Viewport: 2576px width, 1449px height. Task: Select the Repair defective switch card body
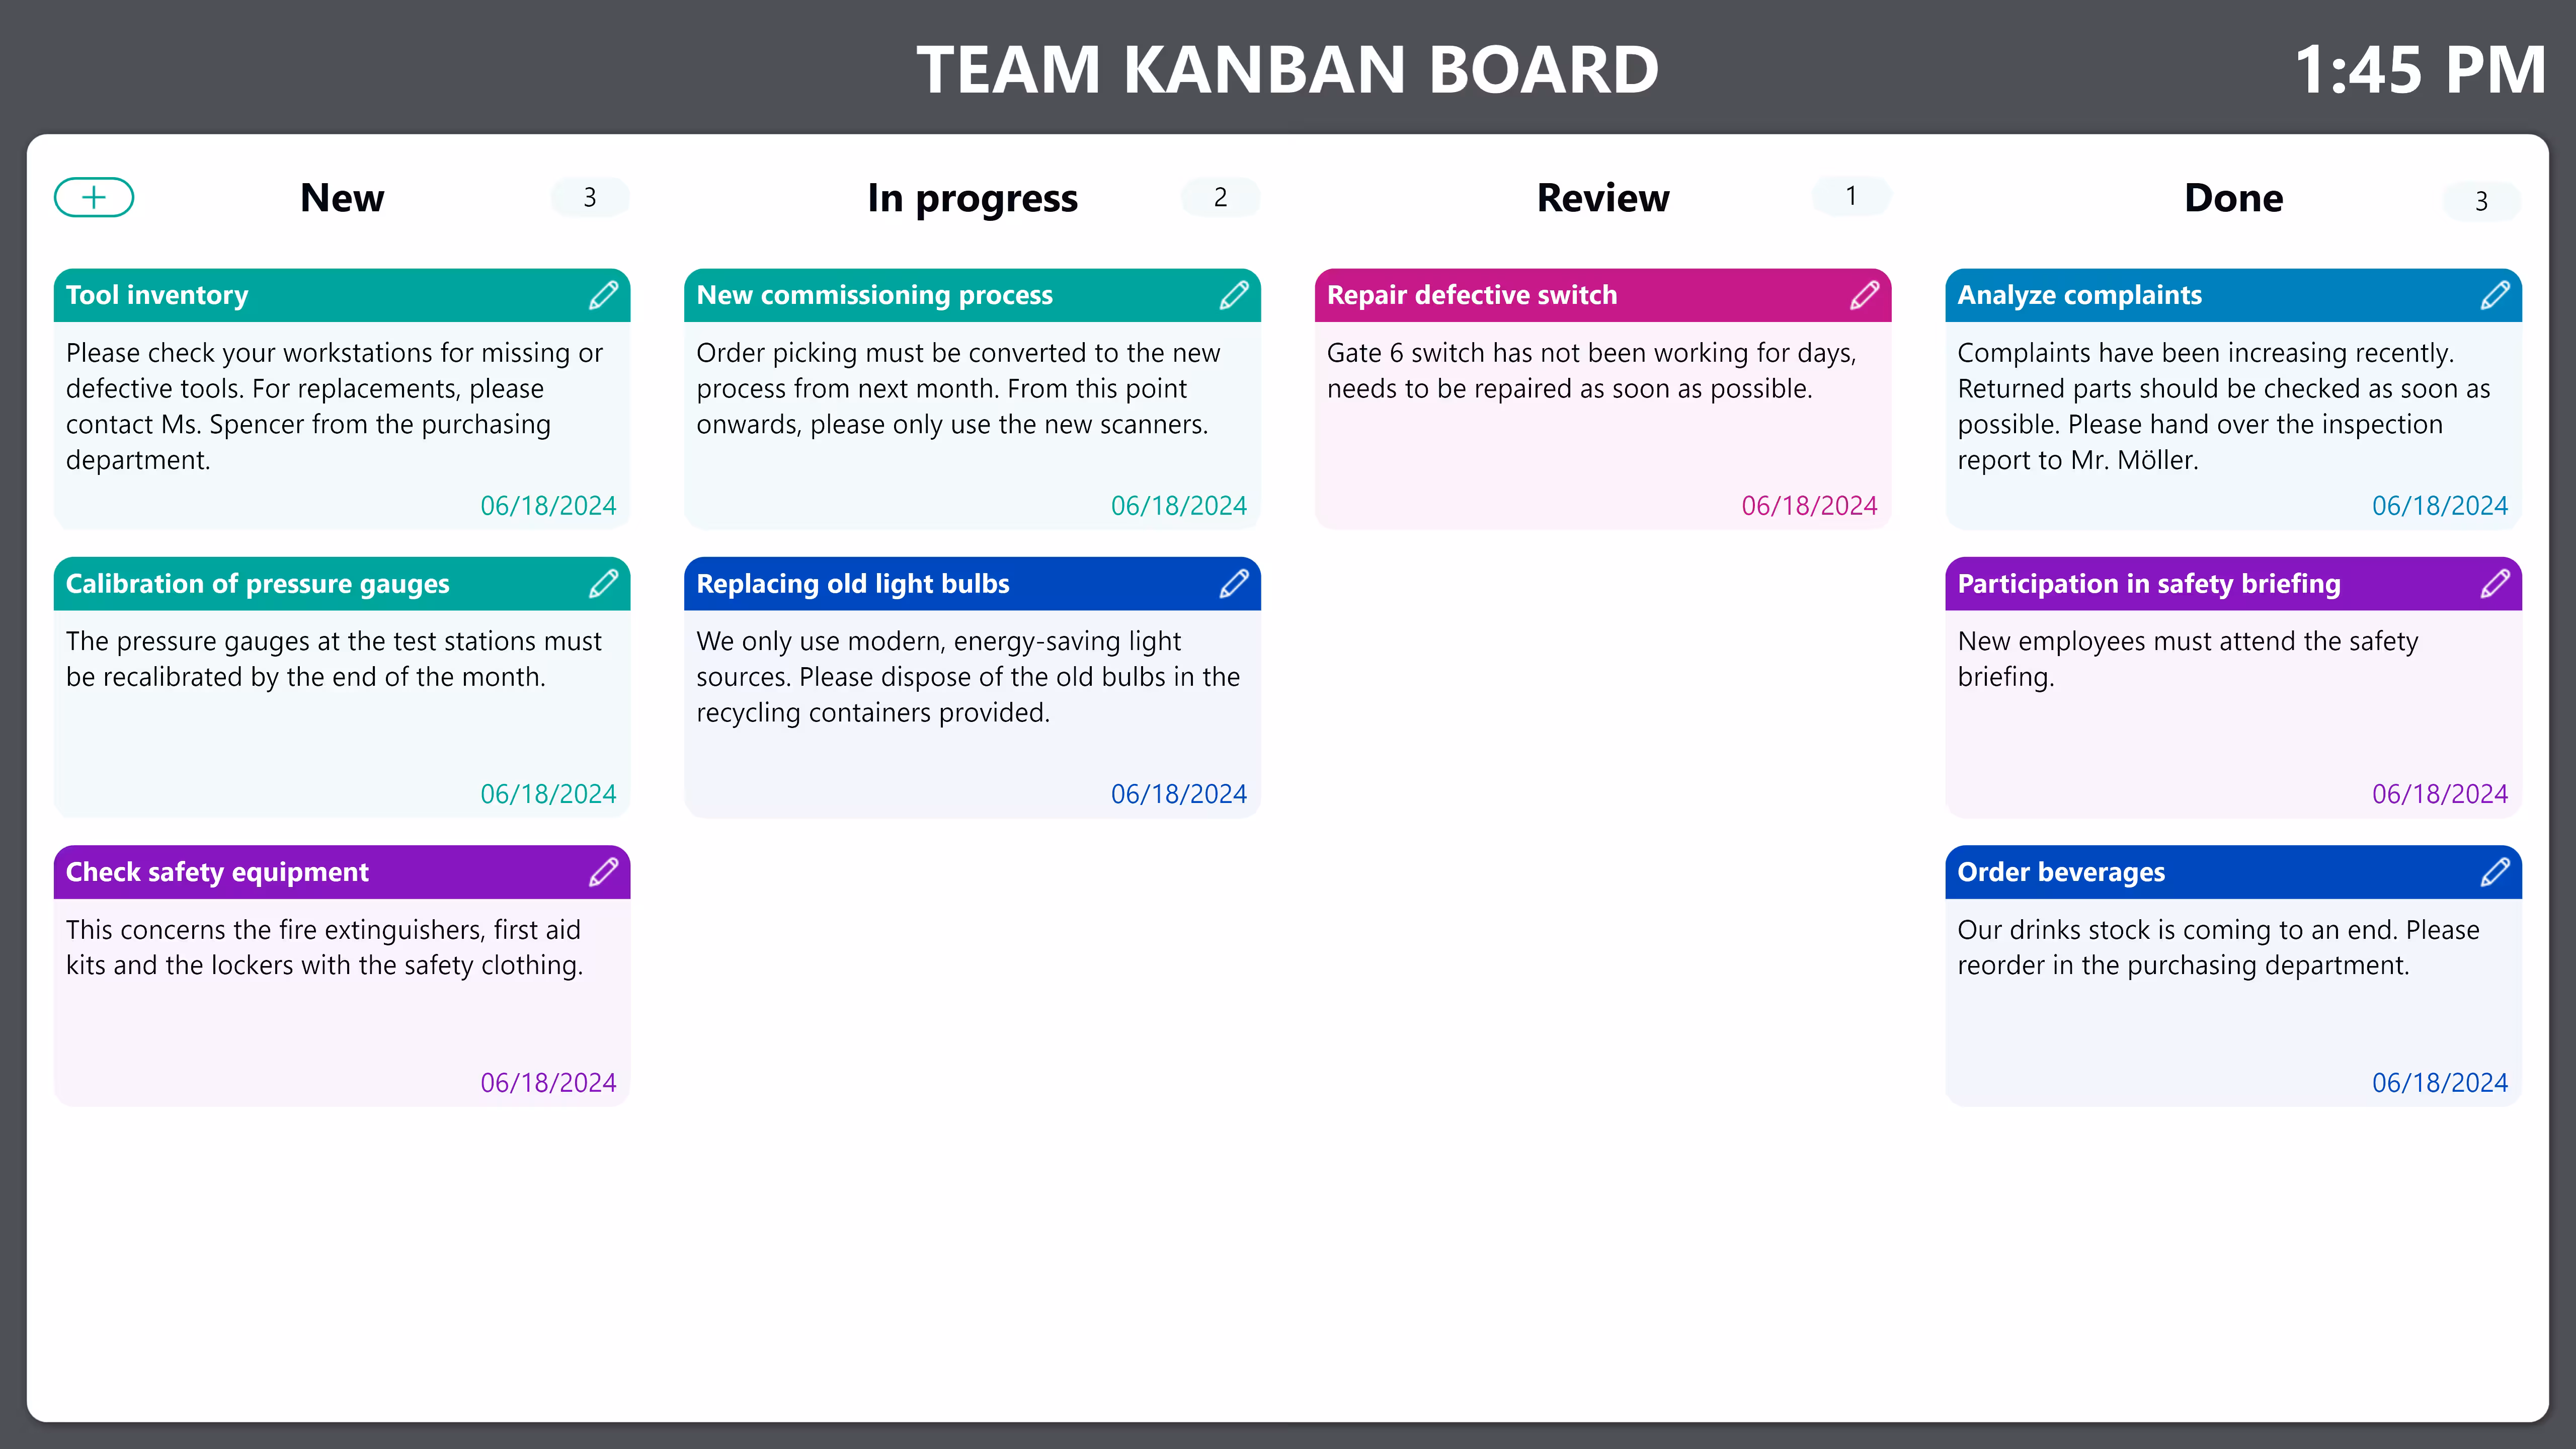click(x=1601, y=420)
